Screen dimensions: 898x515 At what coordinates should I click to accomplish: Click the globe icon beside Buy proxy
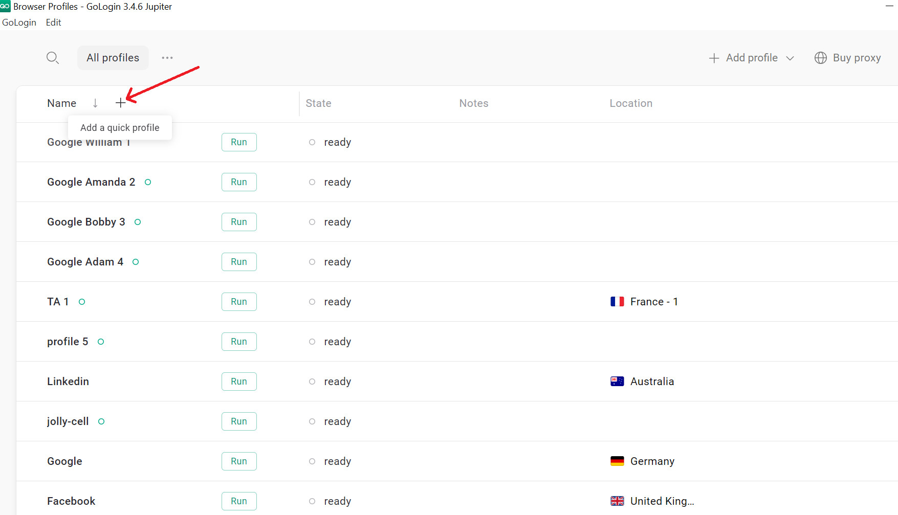pyautogui.click(x=821, y=58)
